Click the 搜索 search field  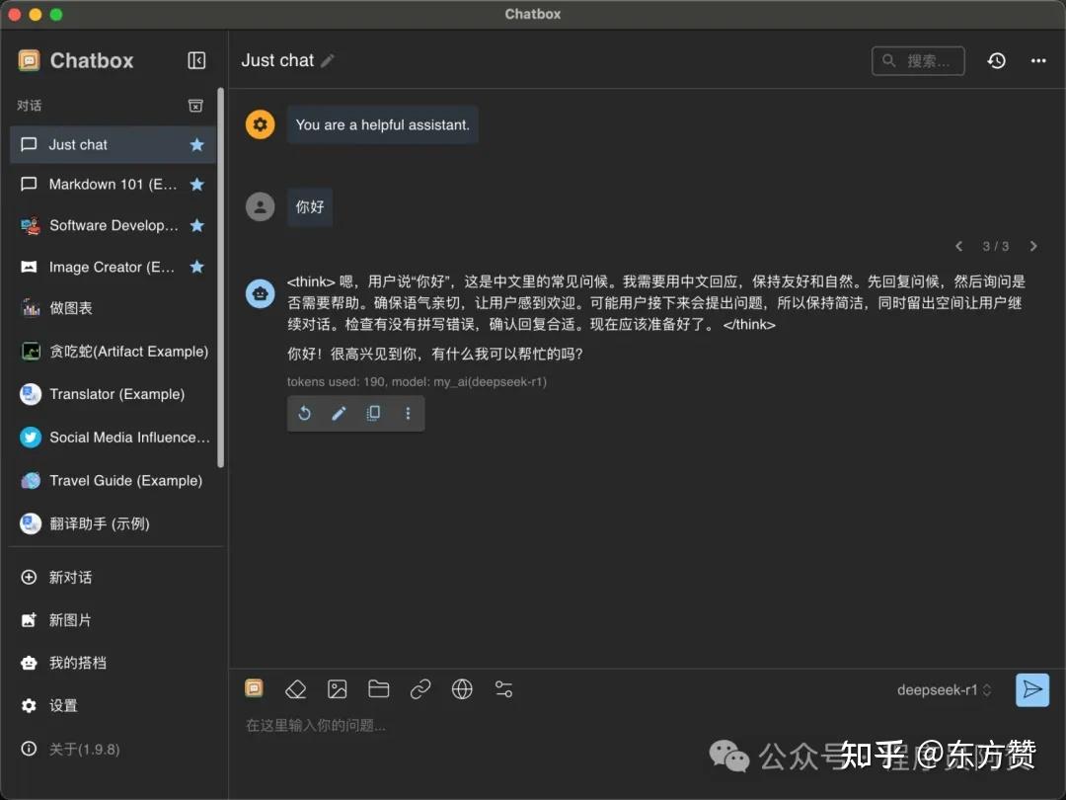point(918,60)
